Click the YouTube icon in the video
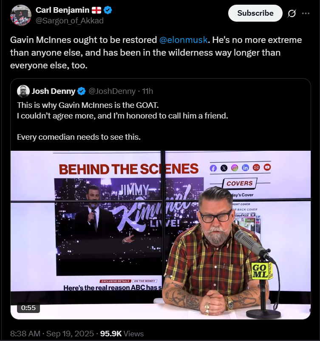Screen dimensions: 320x341 [x=267, y=167]
